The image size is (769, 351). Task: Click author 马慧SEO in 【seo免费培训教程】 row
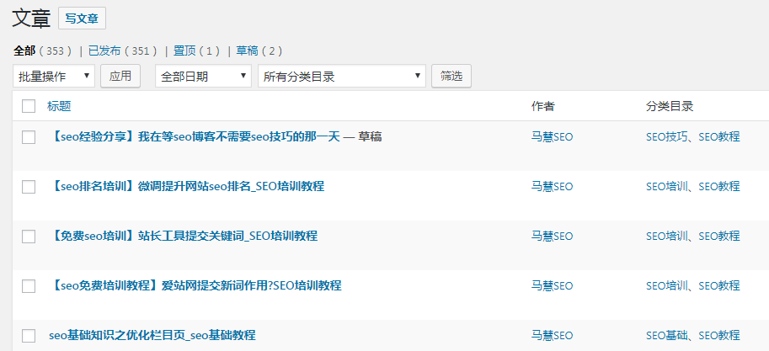click(x=552, y=285)
